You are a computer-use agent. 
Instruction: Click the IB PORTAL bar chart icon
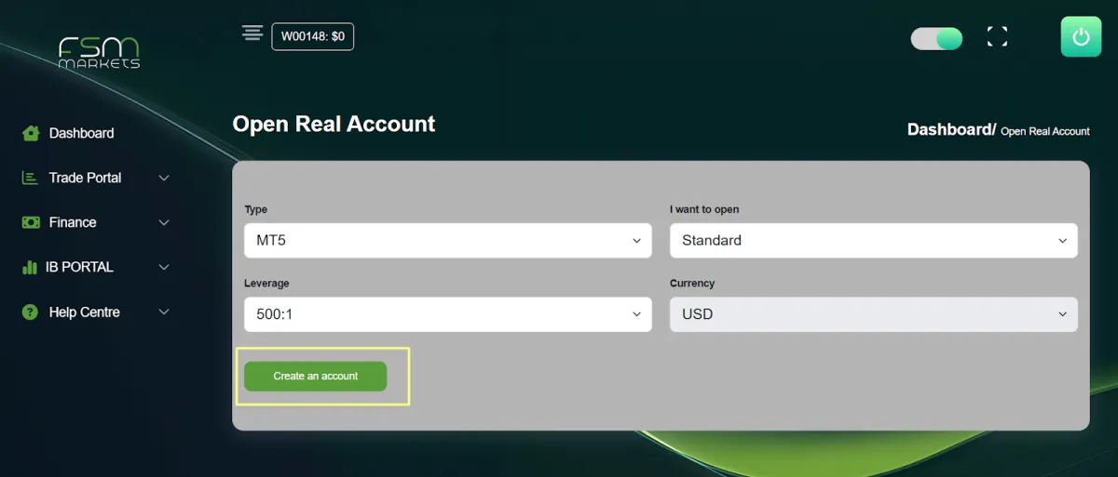coord(29,267)
